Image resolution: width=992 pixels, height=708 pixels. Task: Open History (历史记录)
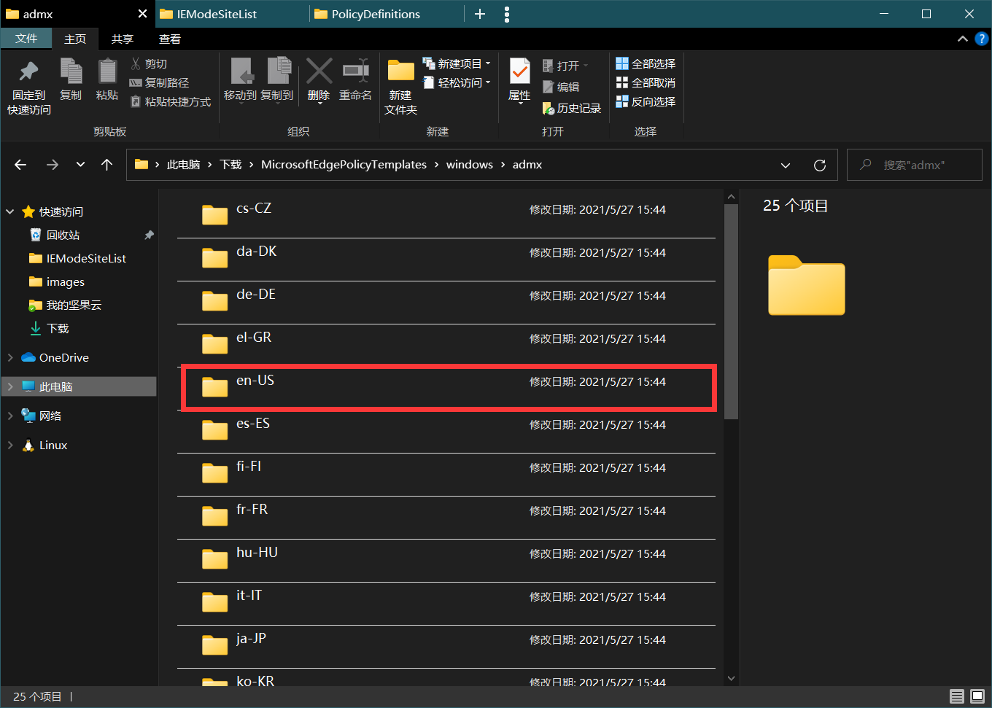(x=572, y=108)
